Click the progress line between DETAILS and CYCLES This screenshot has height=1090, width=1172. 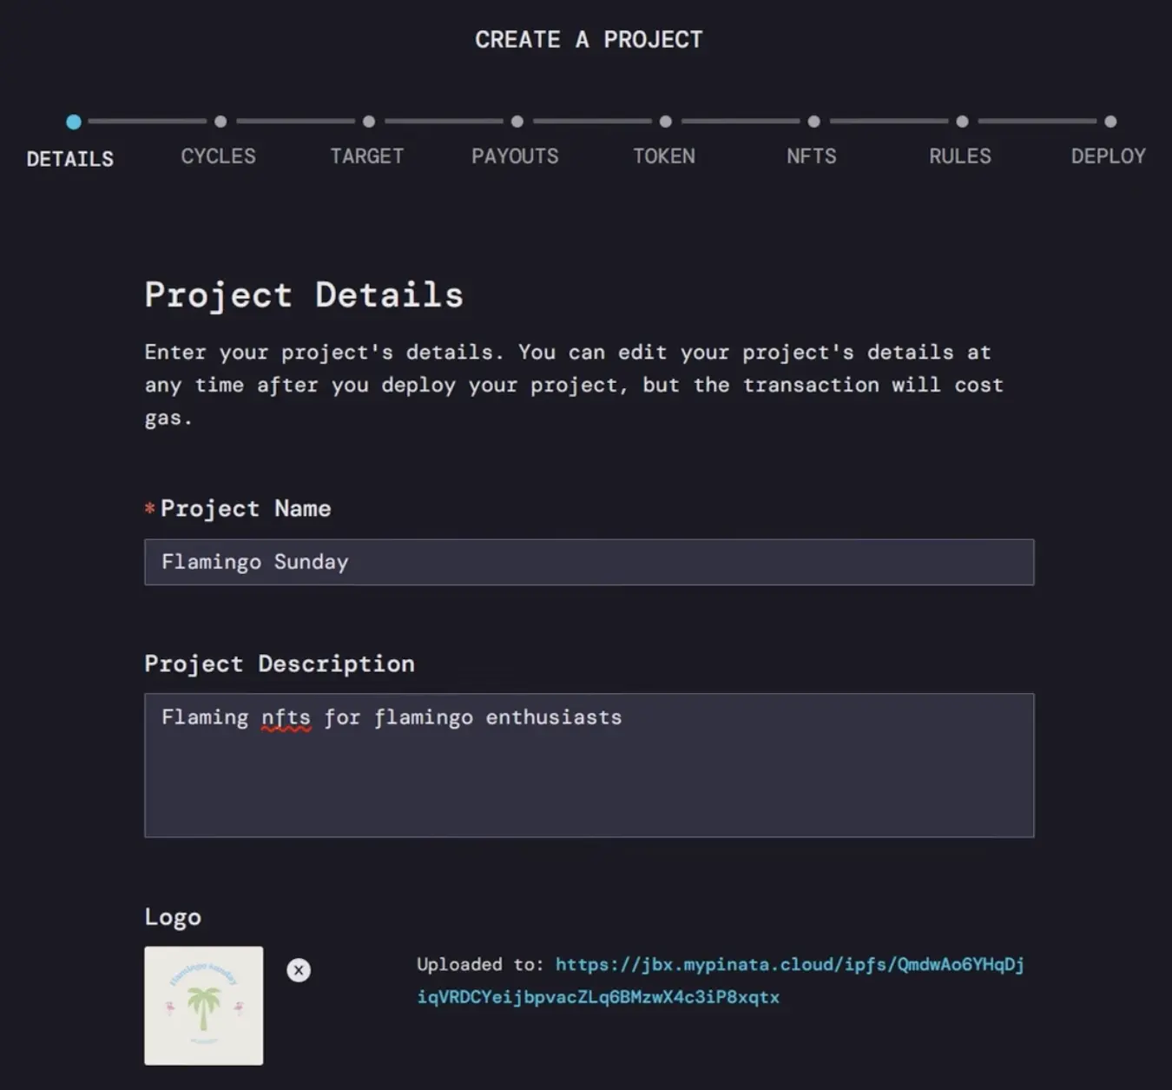(x=146, y=122)
